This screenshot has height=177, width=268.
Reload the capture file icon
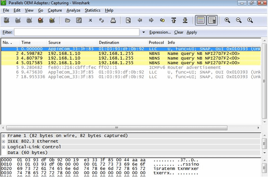(x=102, y=20)
